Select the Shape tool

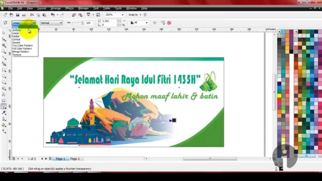pyautogui.click(x=3, y=38)
